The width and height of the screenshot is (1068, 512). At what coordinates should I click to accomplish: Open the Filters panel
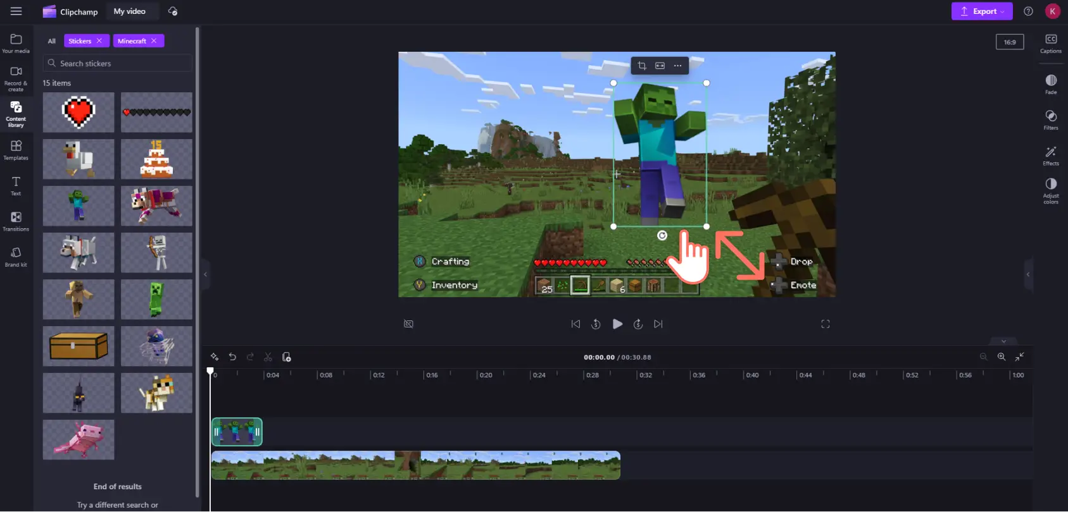click(1051, 119)
